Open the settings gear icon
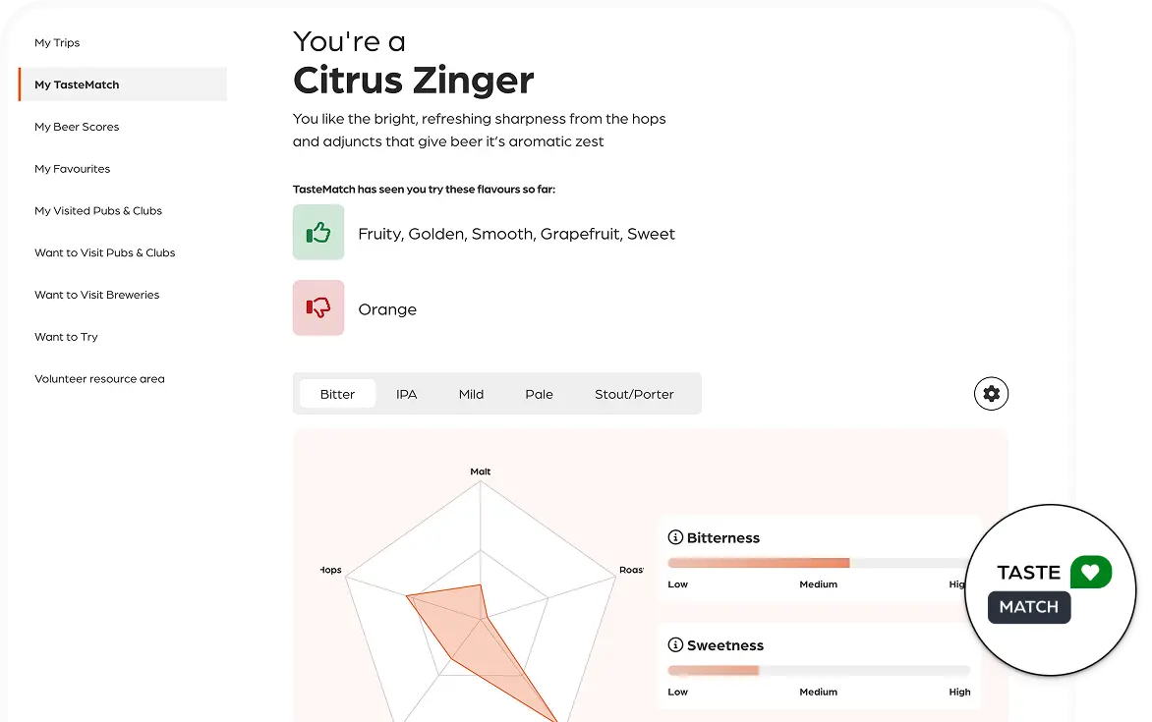 click(991, 394)
